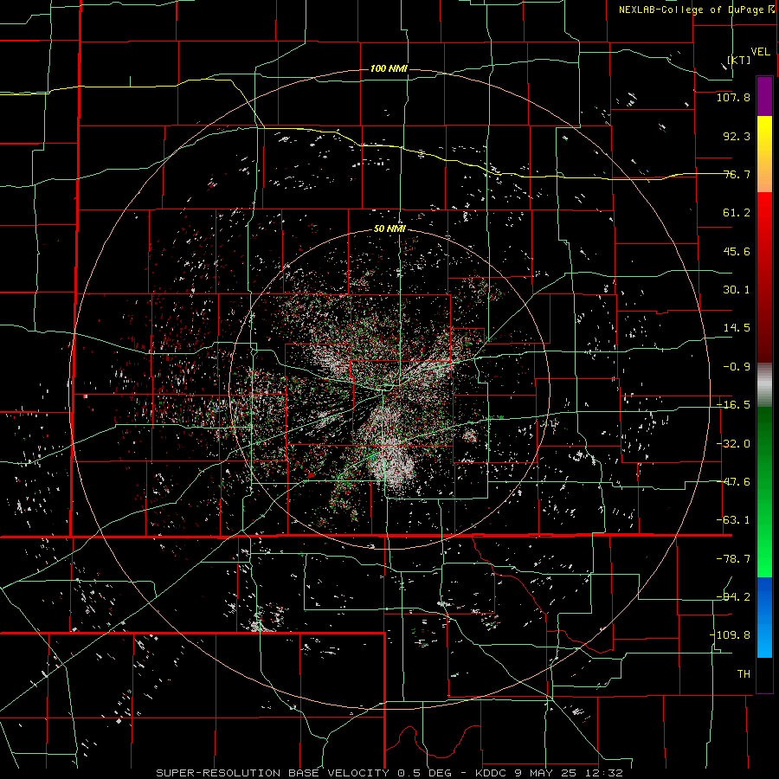This screenshot has width=779, height=779.
Task: Click the -63.1 velocity scale value
Action: [733, 520]
